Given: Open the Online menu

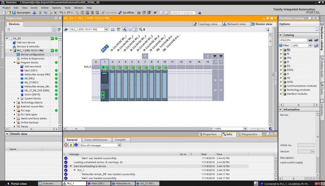Looking at the screenshot, I should 45,8.
